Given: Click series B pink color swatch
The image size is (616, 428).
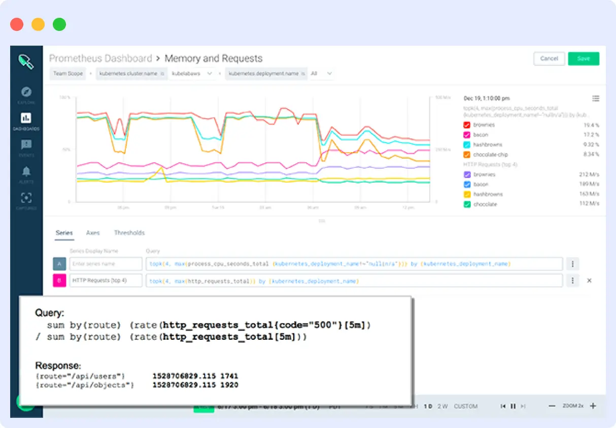Looking at the screenshot, I should pos(59,280).
